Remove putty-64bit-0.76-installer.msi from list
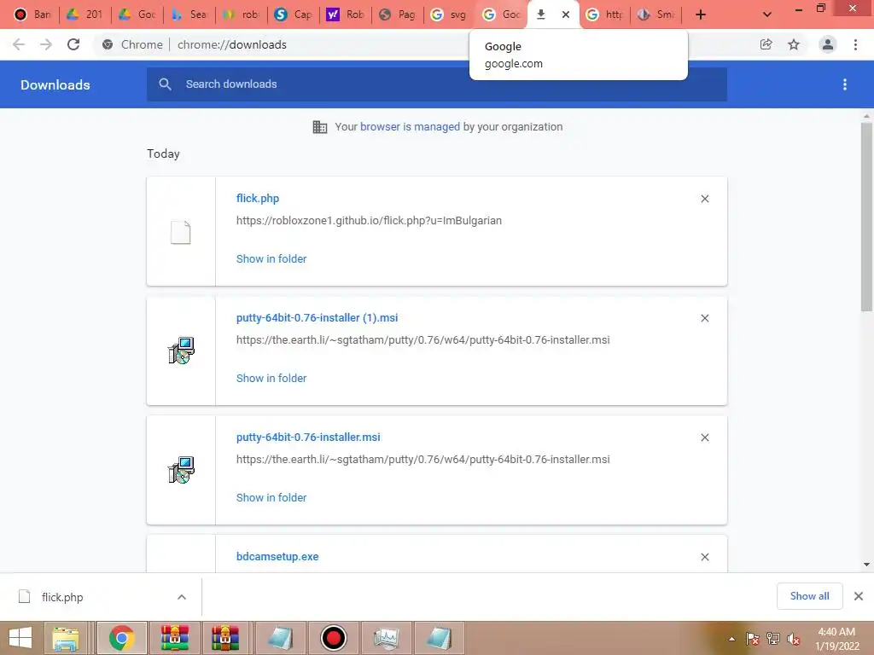Screen dimensions: 874x655 (x=705, y=438)
